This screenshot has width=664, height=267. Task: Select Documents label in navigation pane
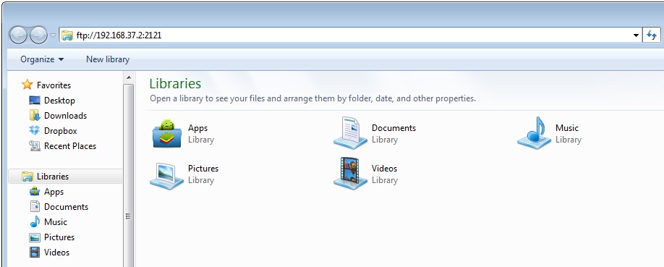tap(66, 207)
